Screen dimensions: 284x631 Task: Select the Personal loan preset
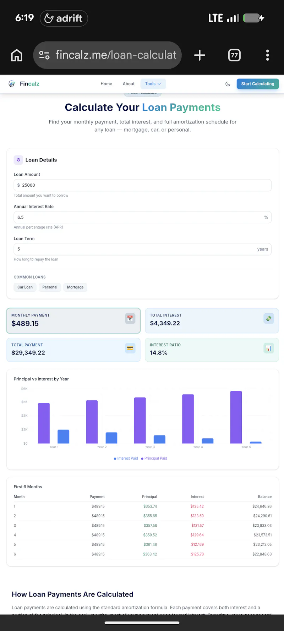pos(50,287)
